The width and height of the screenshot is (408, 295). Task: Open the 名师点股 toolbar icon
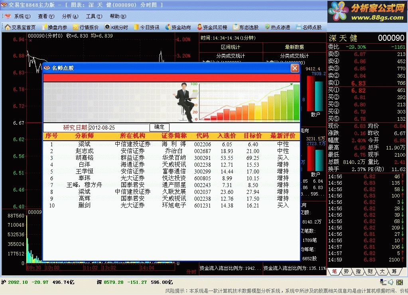point(299,27)
